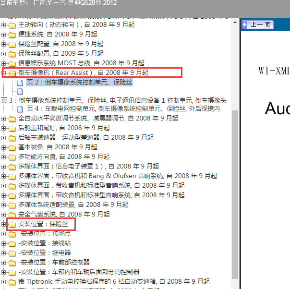Click folder icon of 保险丝配置 2008 年 9 月
Viewport: 290px width, 289px height.
pos(12,44)
